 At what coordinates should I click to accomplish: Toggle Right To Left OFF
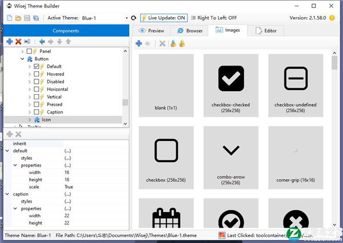point(214,18)
